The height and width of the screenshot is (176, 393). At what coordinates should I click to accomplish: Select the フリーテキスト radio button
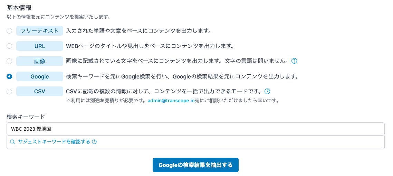tap(9, 31)
